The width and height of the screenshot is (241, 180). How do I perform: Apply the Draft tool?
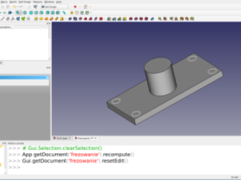tap(141, 19)
